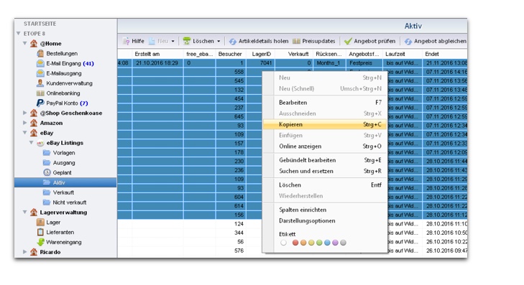
Task: Open the Löschen dropdown arrow
Action: coord(219,42)
